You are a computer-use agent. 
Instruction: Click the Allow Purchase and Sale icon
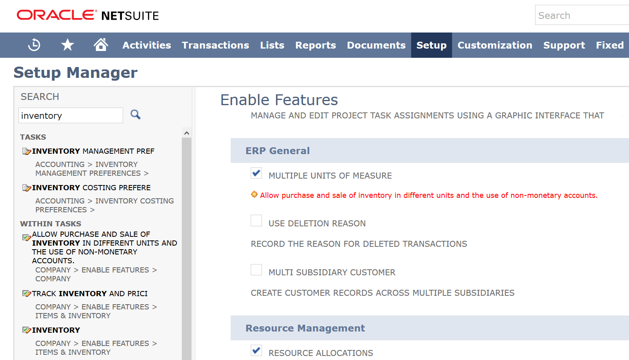(x=26, y=237)
